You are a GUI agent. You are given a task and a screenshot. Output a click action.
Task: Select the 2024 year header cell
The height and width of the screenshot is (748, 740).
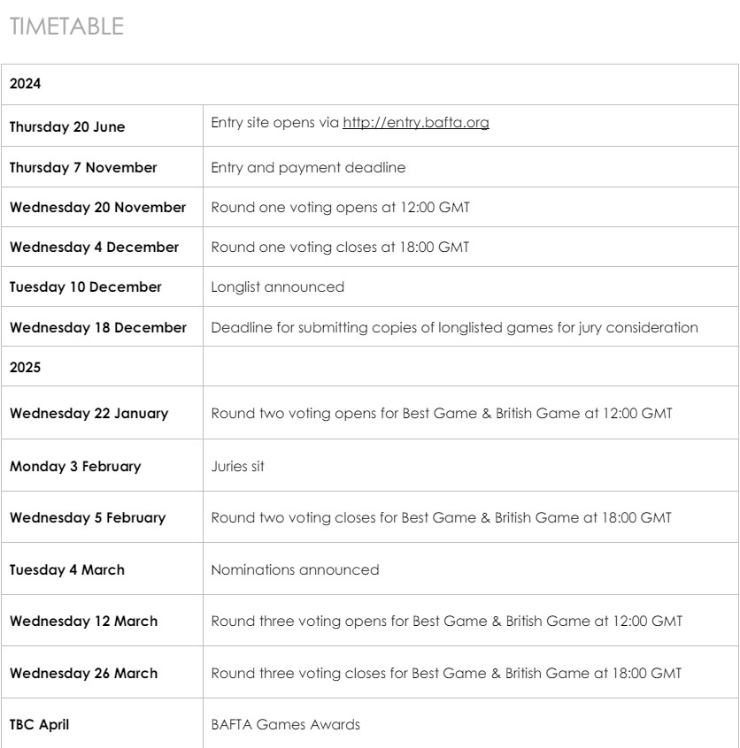[x=24, y=84]
